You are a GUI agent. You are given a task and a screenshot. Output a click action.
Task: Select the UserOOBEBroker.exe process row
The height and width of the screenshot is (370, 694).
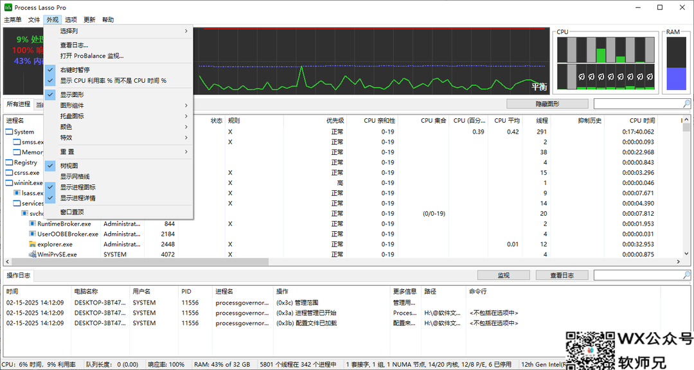(343, 234)
